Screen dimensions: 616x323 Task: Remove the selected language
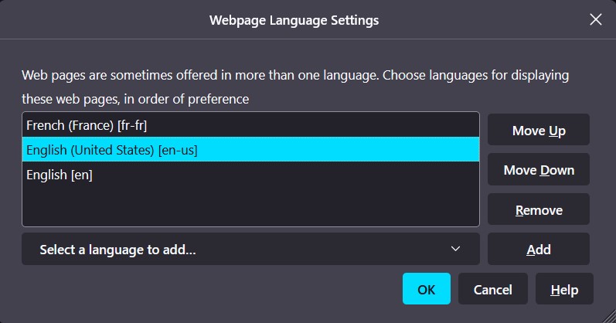[538, 209]
